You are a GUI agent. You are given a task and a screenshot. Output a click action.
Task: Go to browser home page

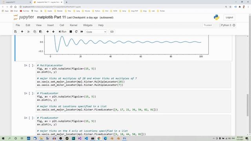click(15, 7)
